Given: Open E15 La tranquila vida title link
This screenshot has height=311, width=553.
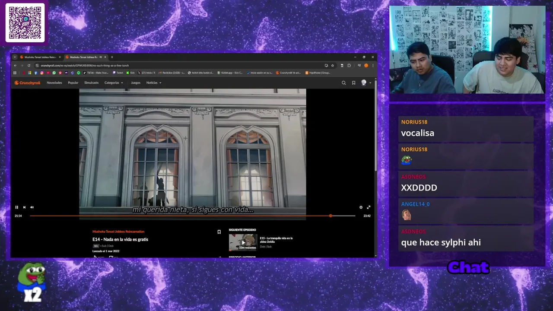Looking at the screenshot, I should 276,240.
